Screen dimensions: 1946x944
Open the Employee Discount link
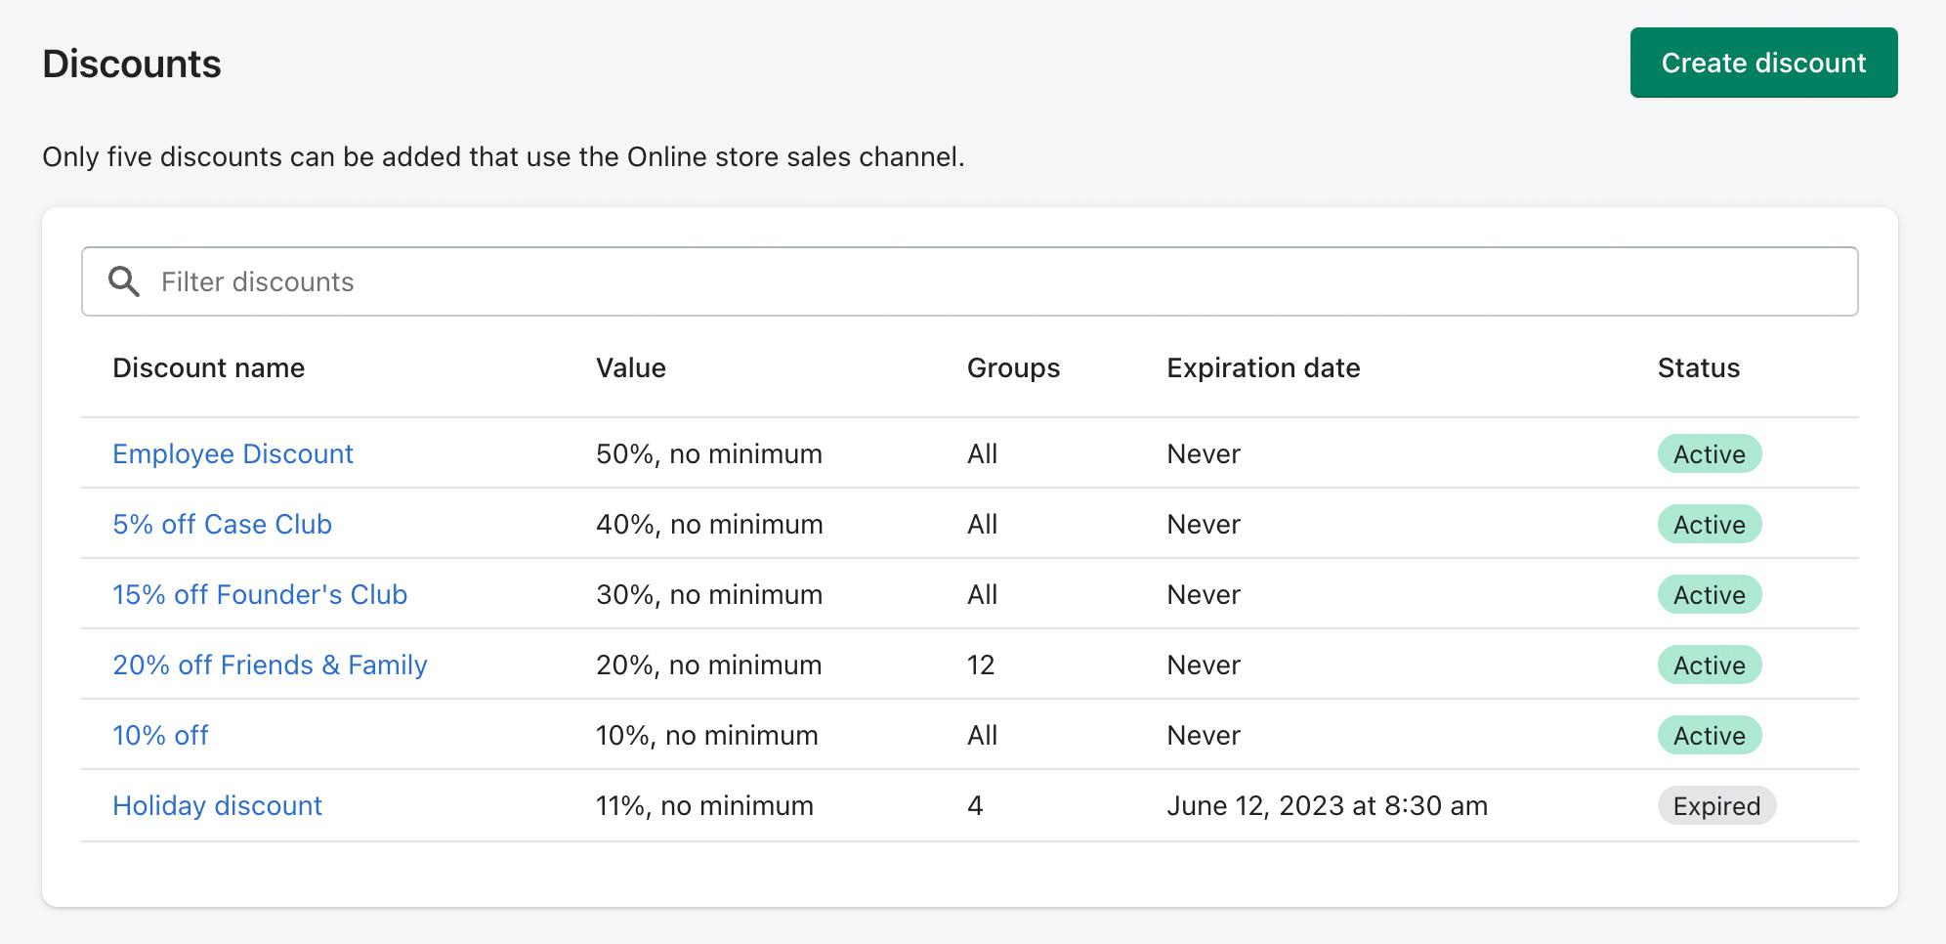pyautogui.click(x=233, y=453)
